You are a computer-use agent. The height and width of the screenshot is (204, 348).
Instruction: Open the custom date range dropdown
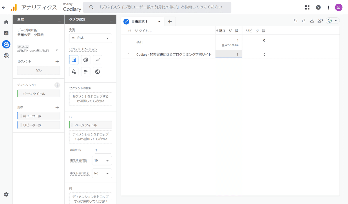(x=38, y=49)
